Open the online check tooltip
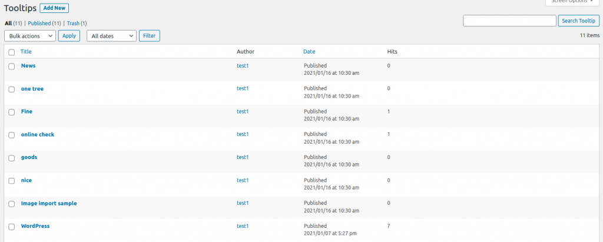 tap(38, 134)
